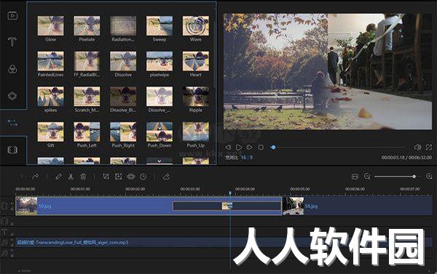Open the Filters tab in sidebar
The width and height of the screenshot is (437, 274).
pyautogui.click(x=12, y=69)
